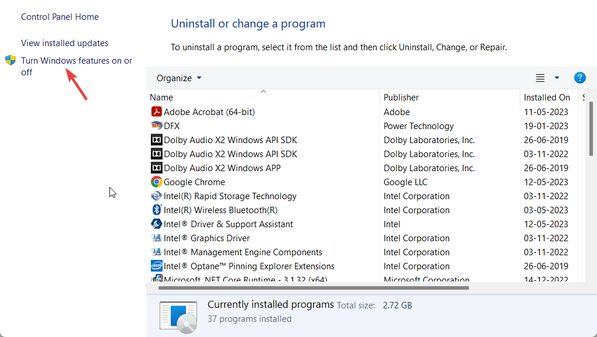Select the Dolby Audio X2 Windows APP icon
The width and height of the screenshot is (597, 337).
pyautogui.click(x=156, y=168)
